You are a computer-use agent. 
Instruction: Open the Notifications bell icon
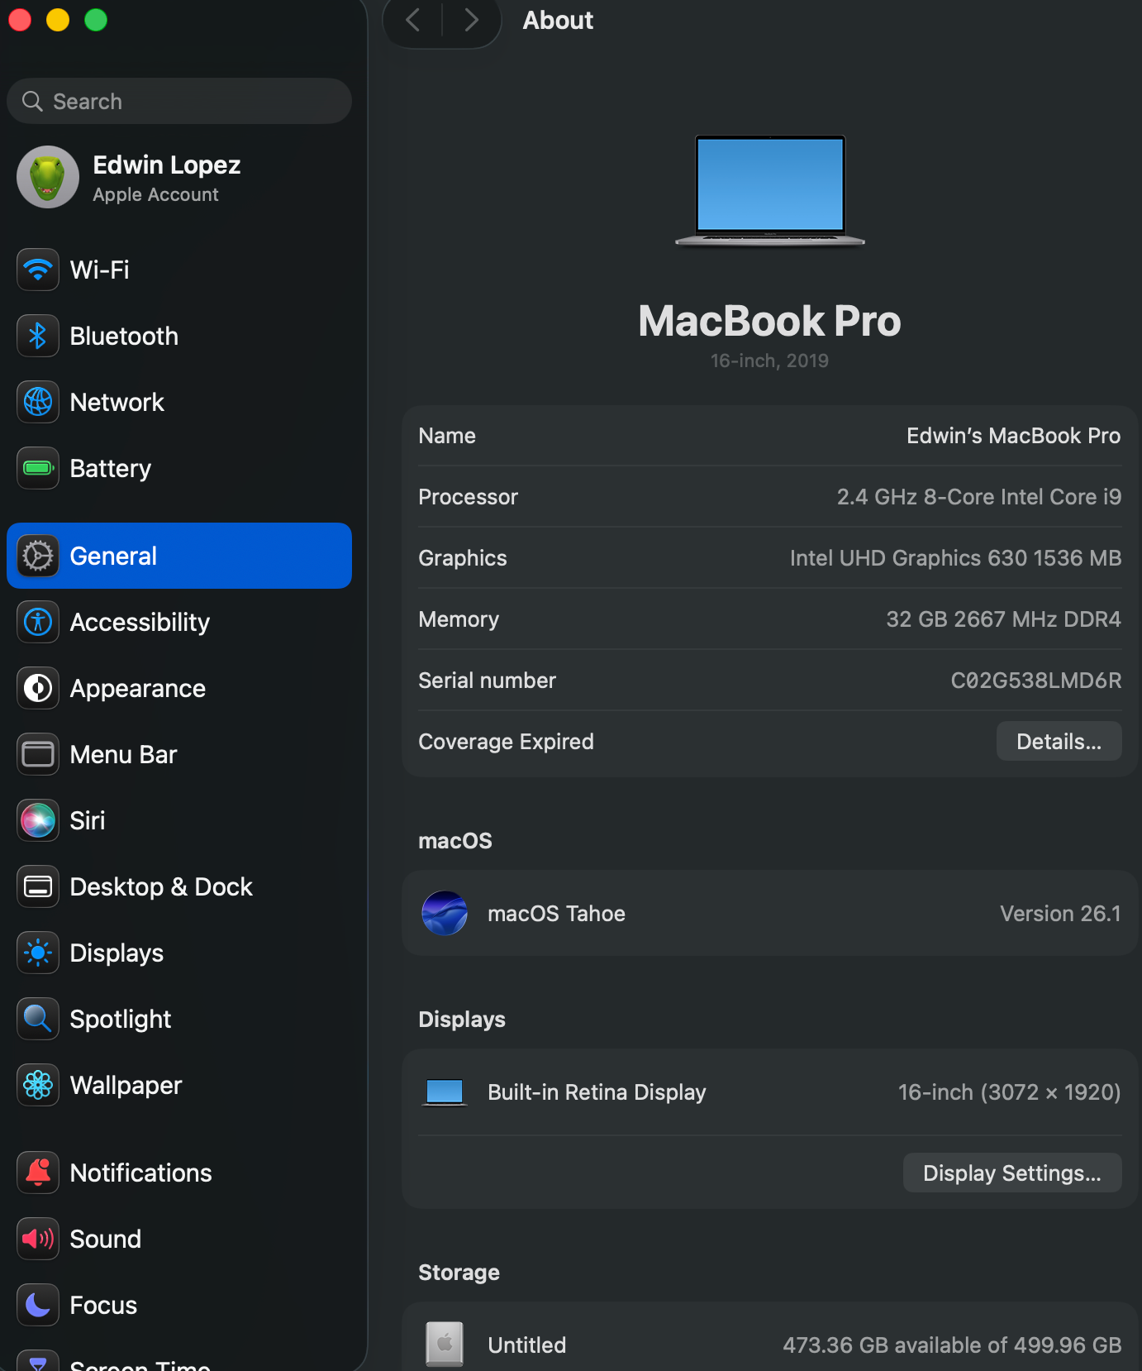38,1173
